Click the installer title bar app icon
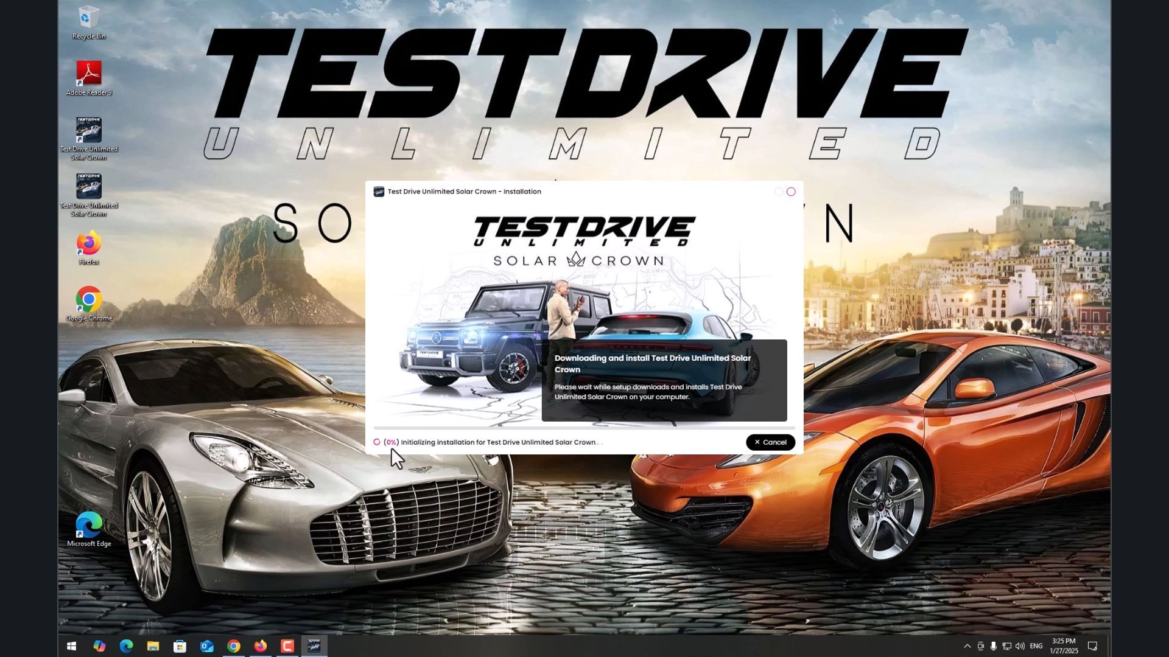This screenshot has height=657, width=1169. point(379,192)
